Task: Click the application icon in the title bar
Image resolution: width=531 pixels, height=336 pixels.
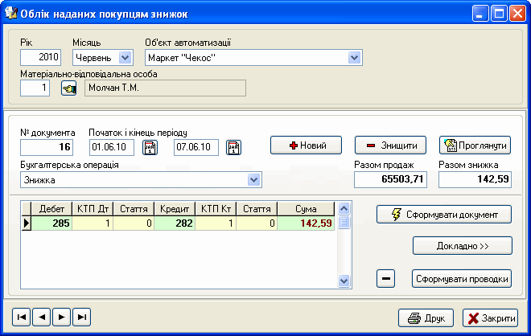Action: (x=10, y=13)
